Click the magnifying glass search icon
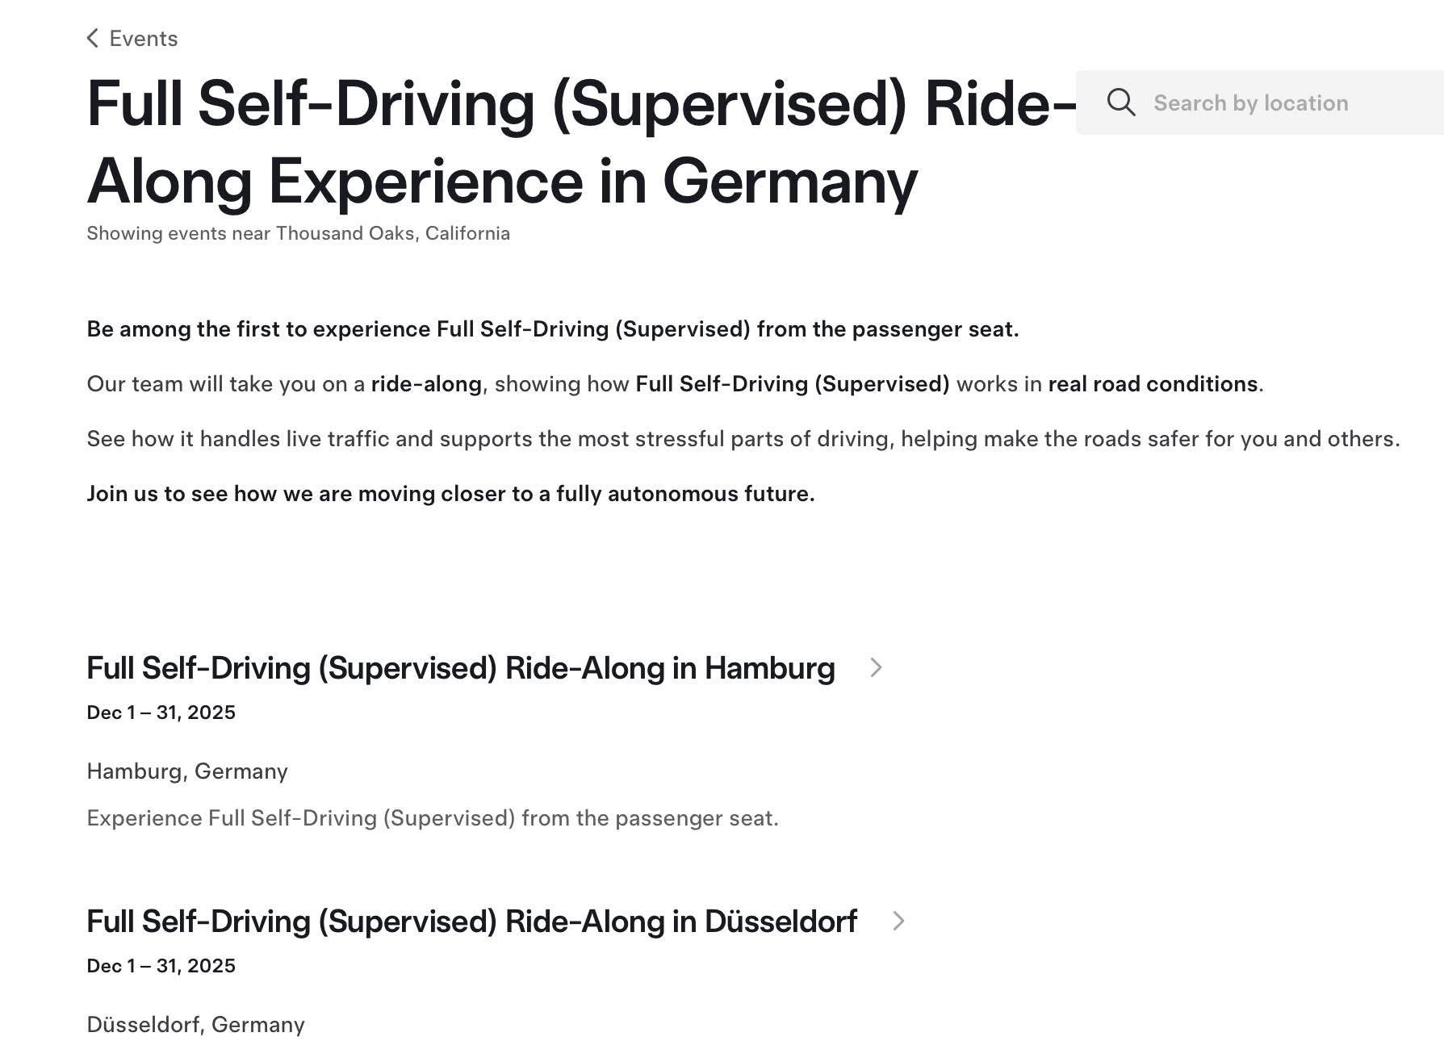 1120,102
